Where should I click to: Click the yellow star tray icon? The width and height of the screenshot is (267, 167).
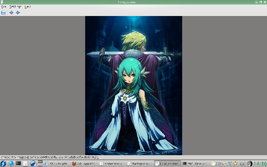[235, 164]
